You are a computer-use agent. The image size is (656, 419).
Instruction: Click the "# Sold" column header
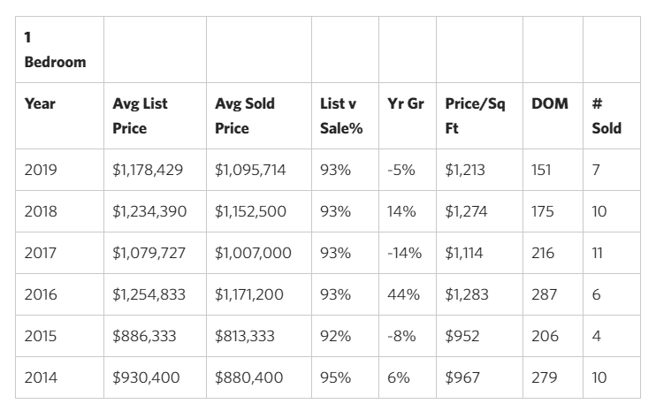(606, 116)
